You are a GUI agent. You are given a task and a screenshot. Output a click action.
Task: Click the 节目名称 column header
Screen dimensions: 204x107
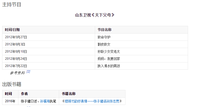pos(104,30)
